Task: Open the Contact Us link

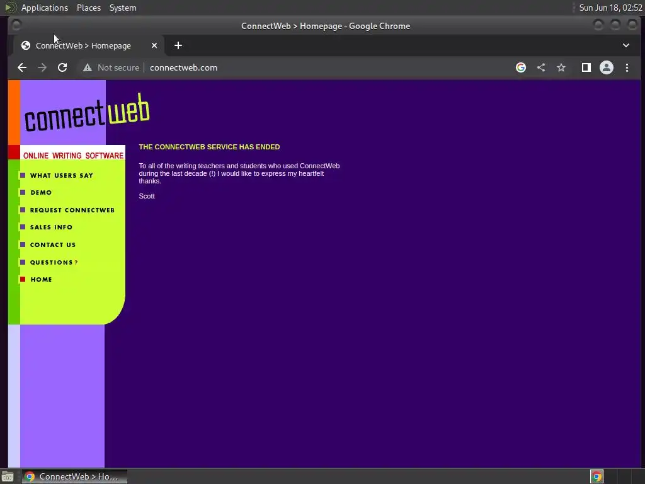Action: (53, 245)
